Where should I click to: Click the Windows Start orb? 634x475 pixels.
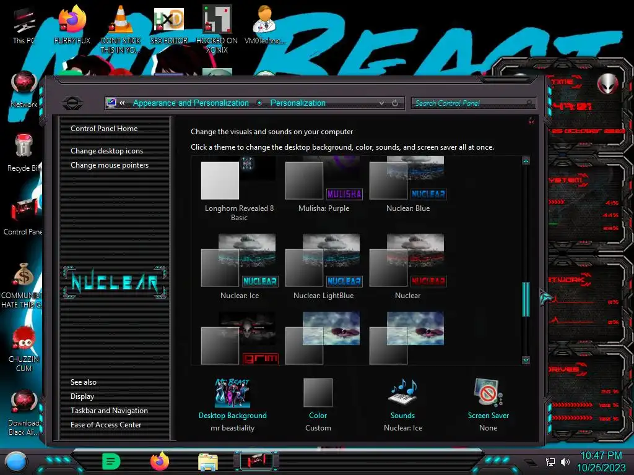[x=16, y=461]
